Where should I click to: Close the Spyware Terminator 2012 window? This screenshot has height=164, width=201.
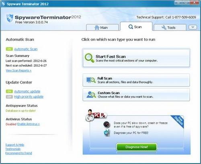coord(194,3)
